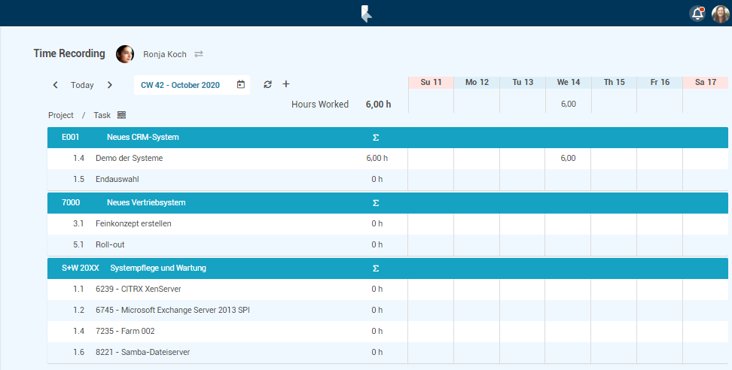Select the Mo 12 day column header
The width and height of the screenshot is (732, 370).
click(477, 82)
